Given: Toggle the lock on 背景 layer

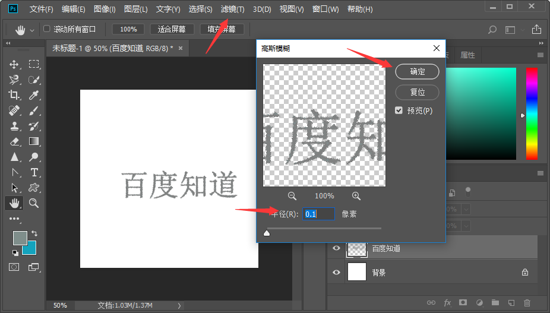Looking at the screenshot, I should (x=525, y=272).
